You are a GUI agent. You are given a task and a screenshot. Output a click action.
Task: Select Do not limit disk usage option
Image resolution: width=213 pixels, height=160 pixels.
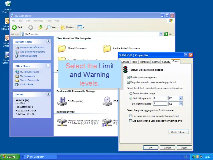click(x=131, y=93)
